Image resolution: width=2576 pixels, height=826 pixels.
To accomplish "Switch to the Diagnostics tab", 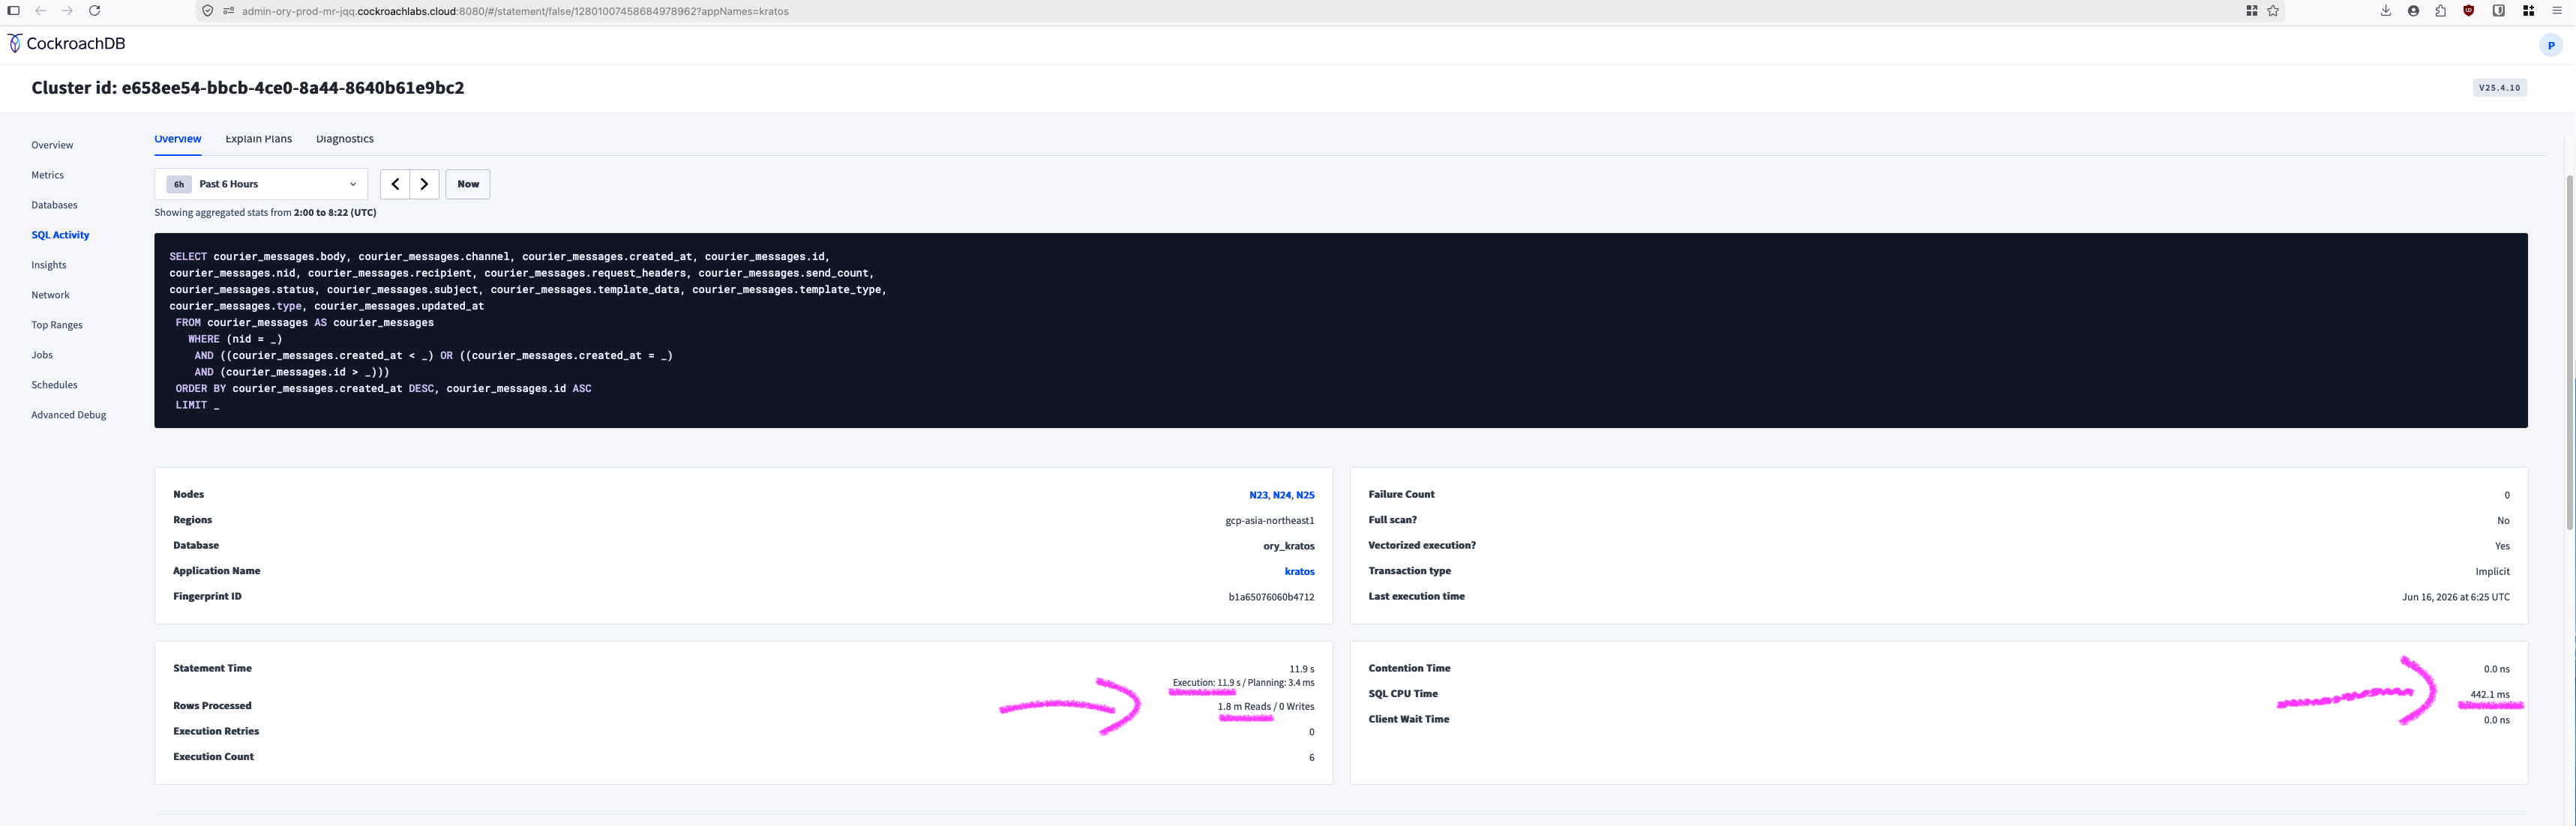I will point(345,139).
